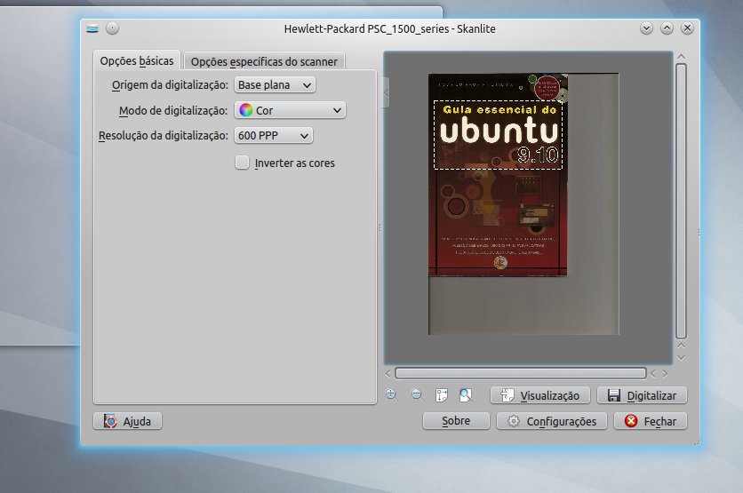Viewport: 743px width, 493px height.
Task: Click the zoom to fit page icon
Action: 466,395
